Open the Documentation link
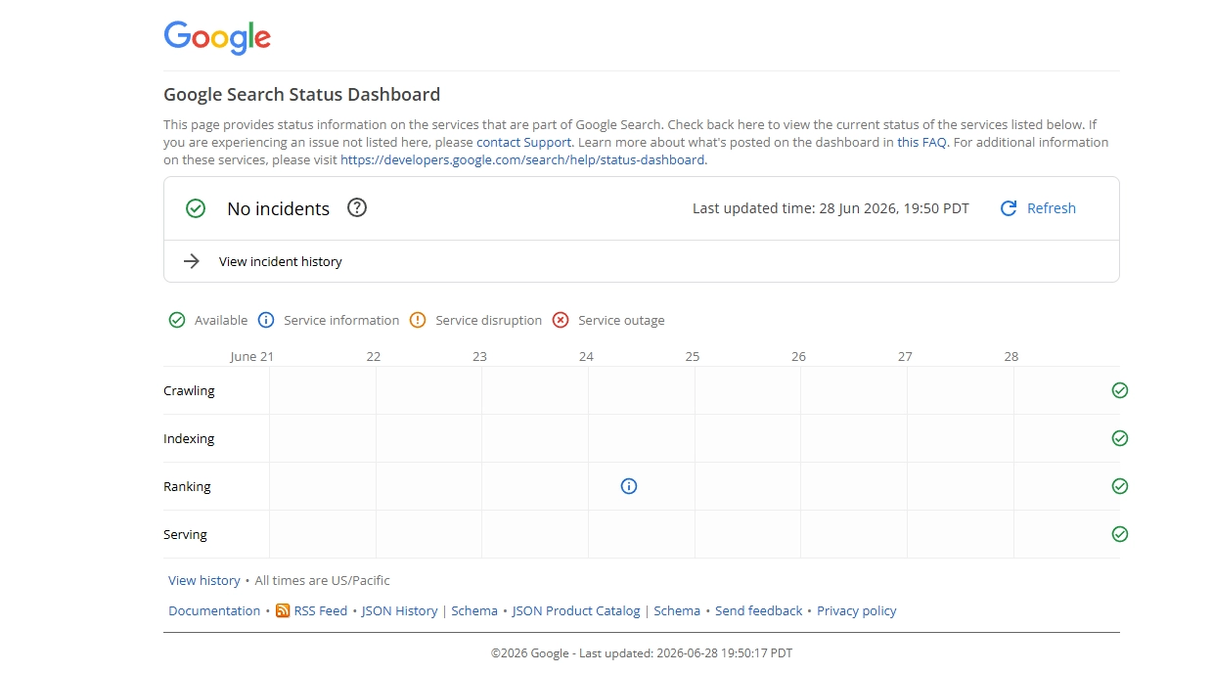1213x673 pixels. [214, 610]
